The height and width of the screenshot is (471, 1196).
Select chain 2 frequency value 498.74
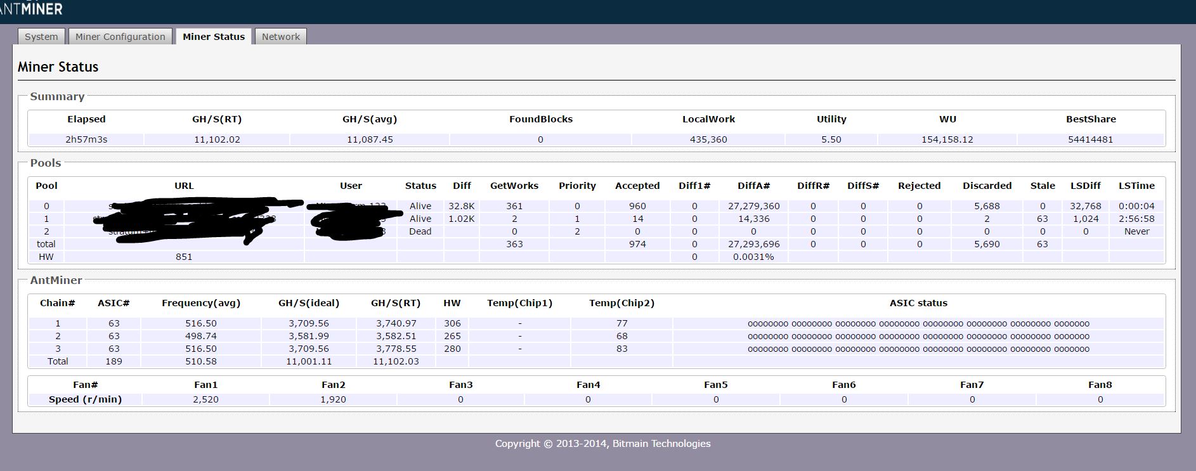coord(201,336)
